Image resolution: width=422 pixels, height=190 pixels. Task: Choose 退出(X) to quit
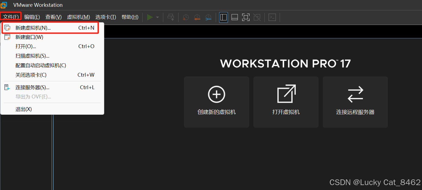point(52,109)
